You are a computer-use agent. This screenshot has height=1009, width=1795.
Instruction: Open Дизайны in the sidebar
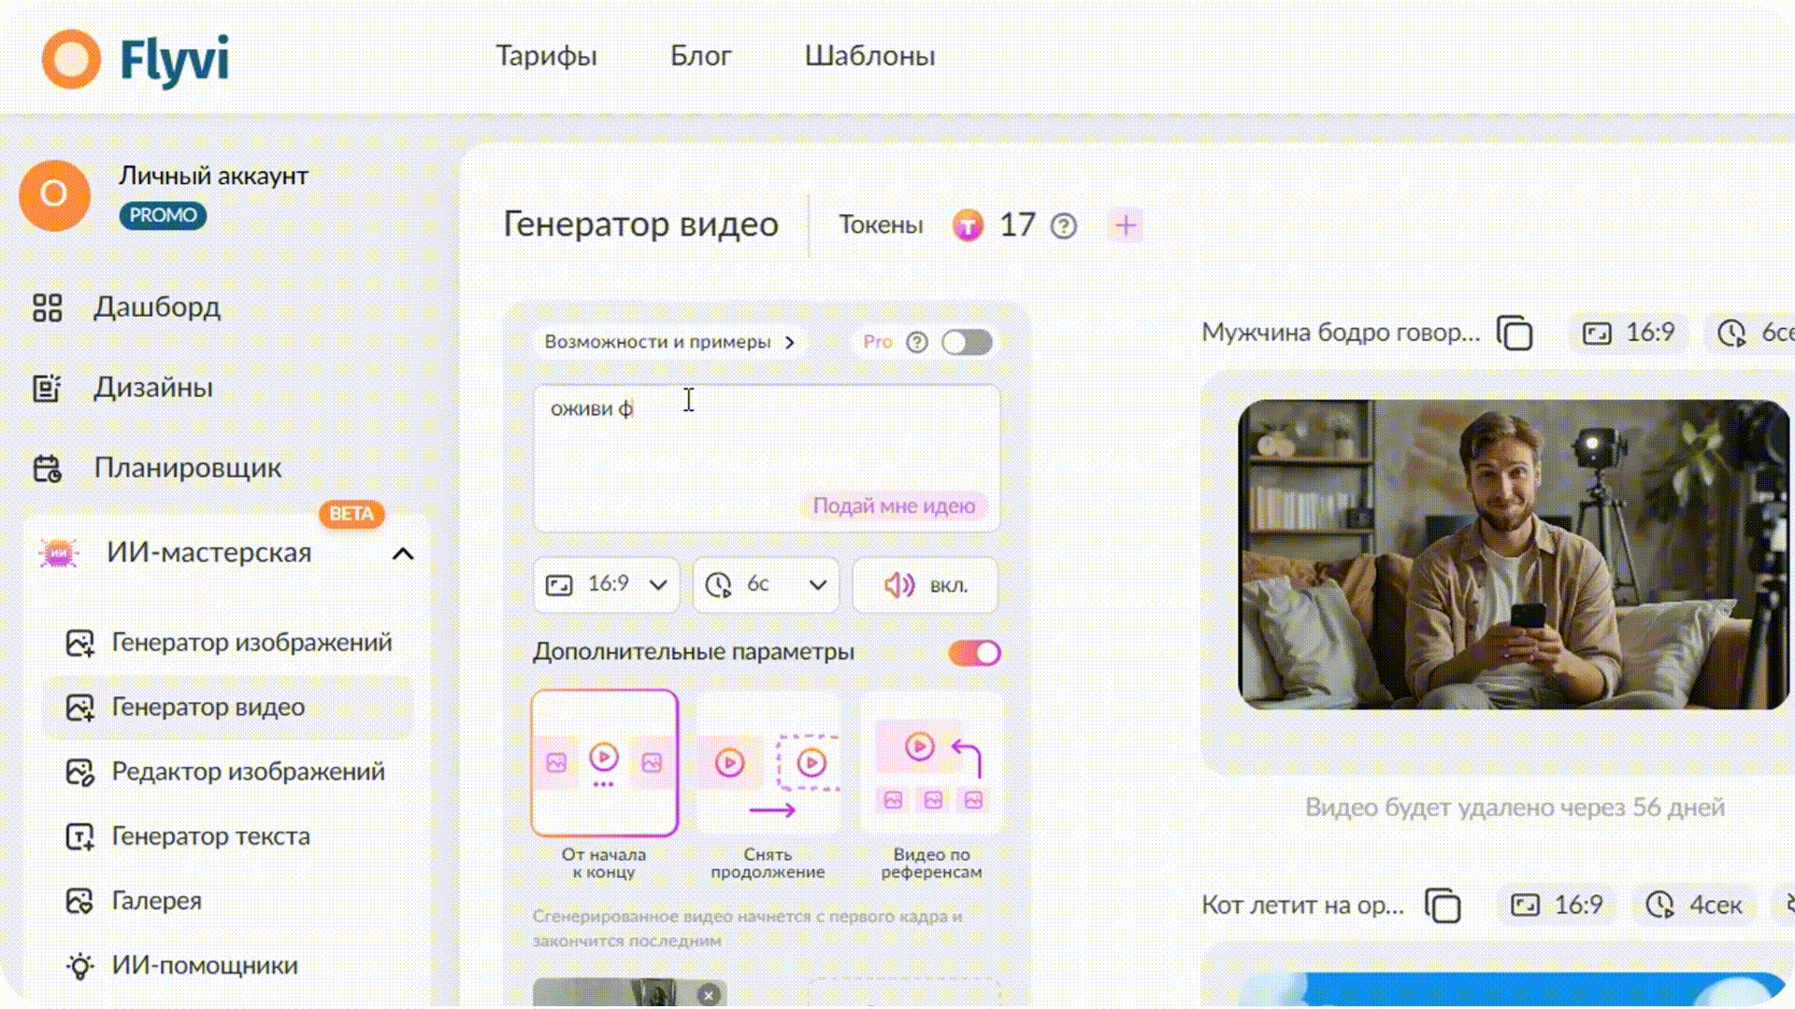(x=122, y=388)
